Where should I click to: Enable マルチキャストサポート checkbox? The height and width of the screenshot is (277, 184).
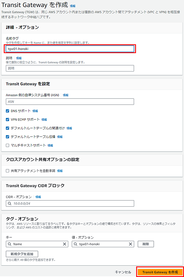(7, 145)
